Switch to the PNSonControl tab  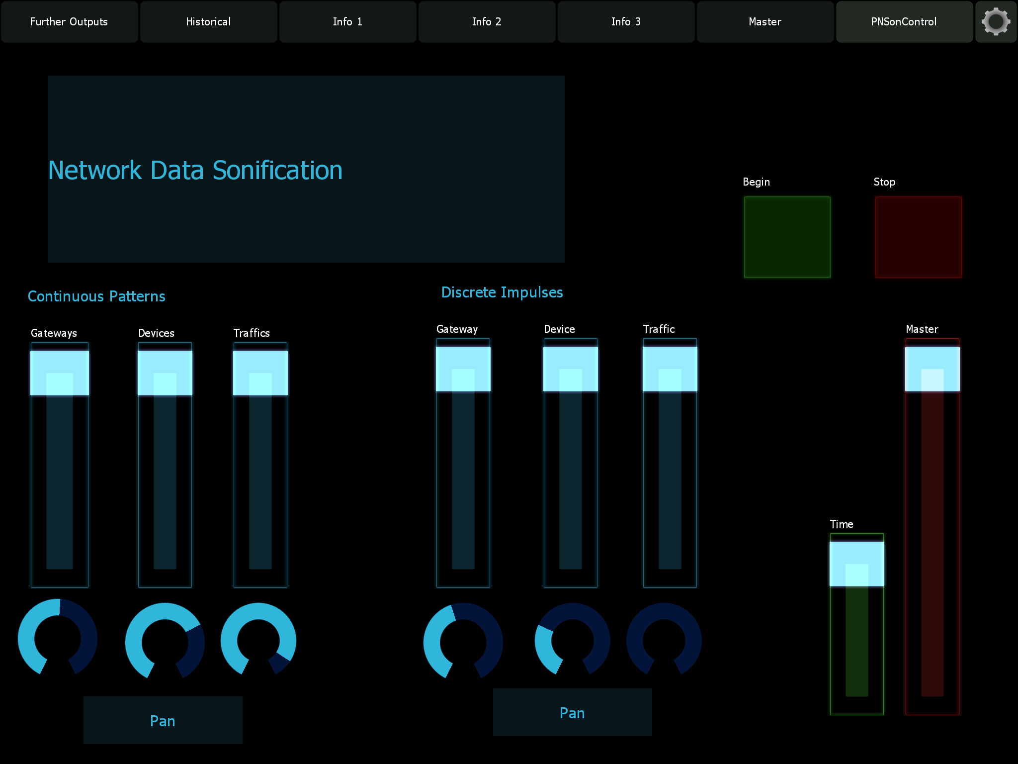[x=904, y=22]
